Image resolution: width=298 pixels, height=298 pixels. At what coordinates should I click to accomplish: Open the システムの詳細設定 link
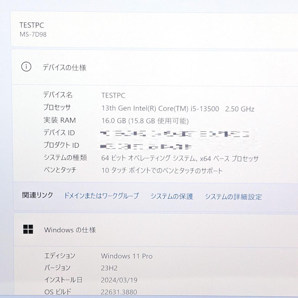click(x=233, y=197)
